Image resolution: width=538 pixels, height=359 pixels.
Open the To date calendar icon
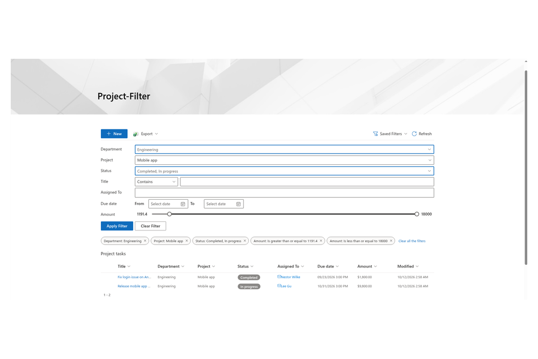[239, 204]
